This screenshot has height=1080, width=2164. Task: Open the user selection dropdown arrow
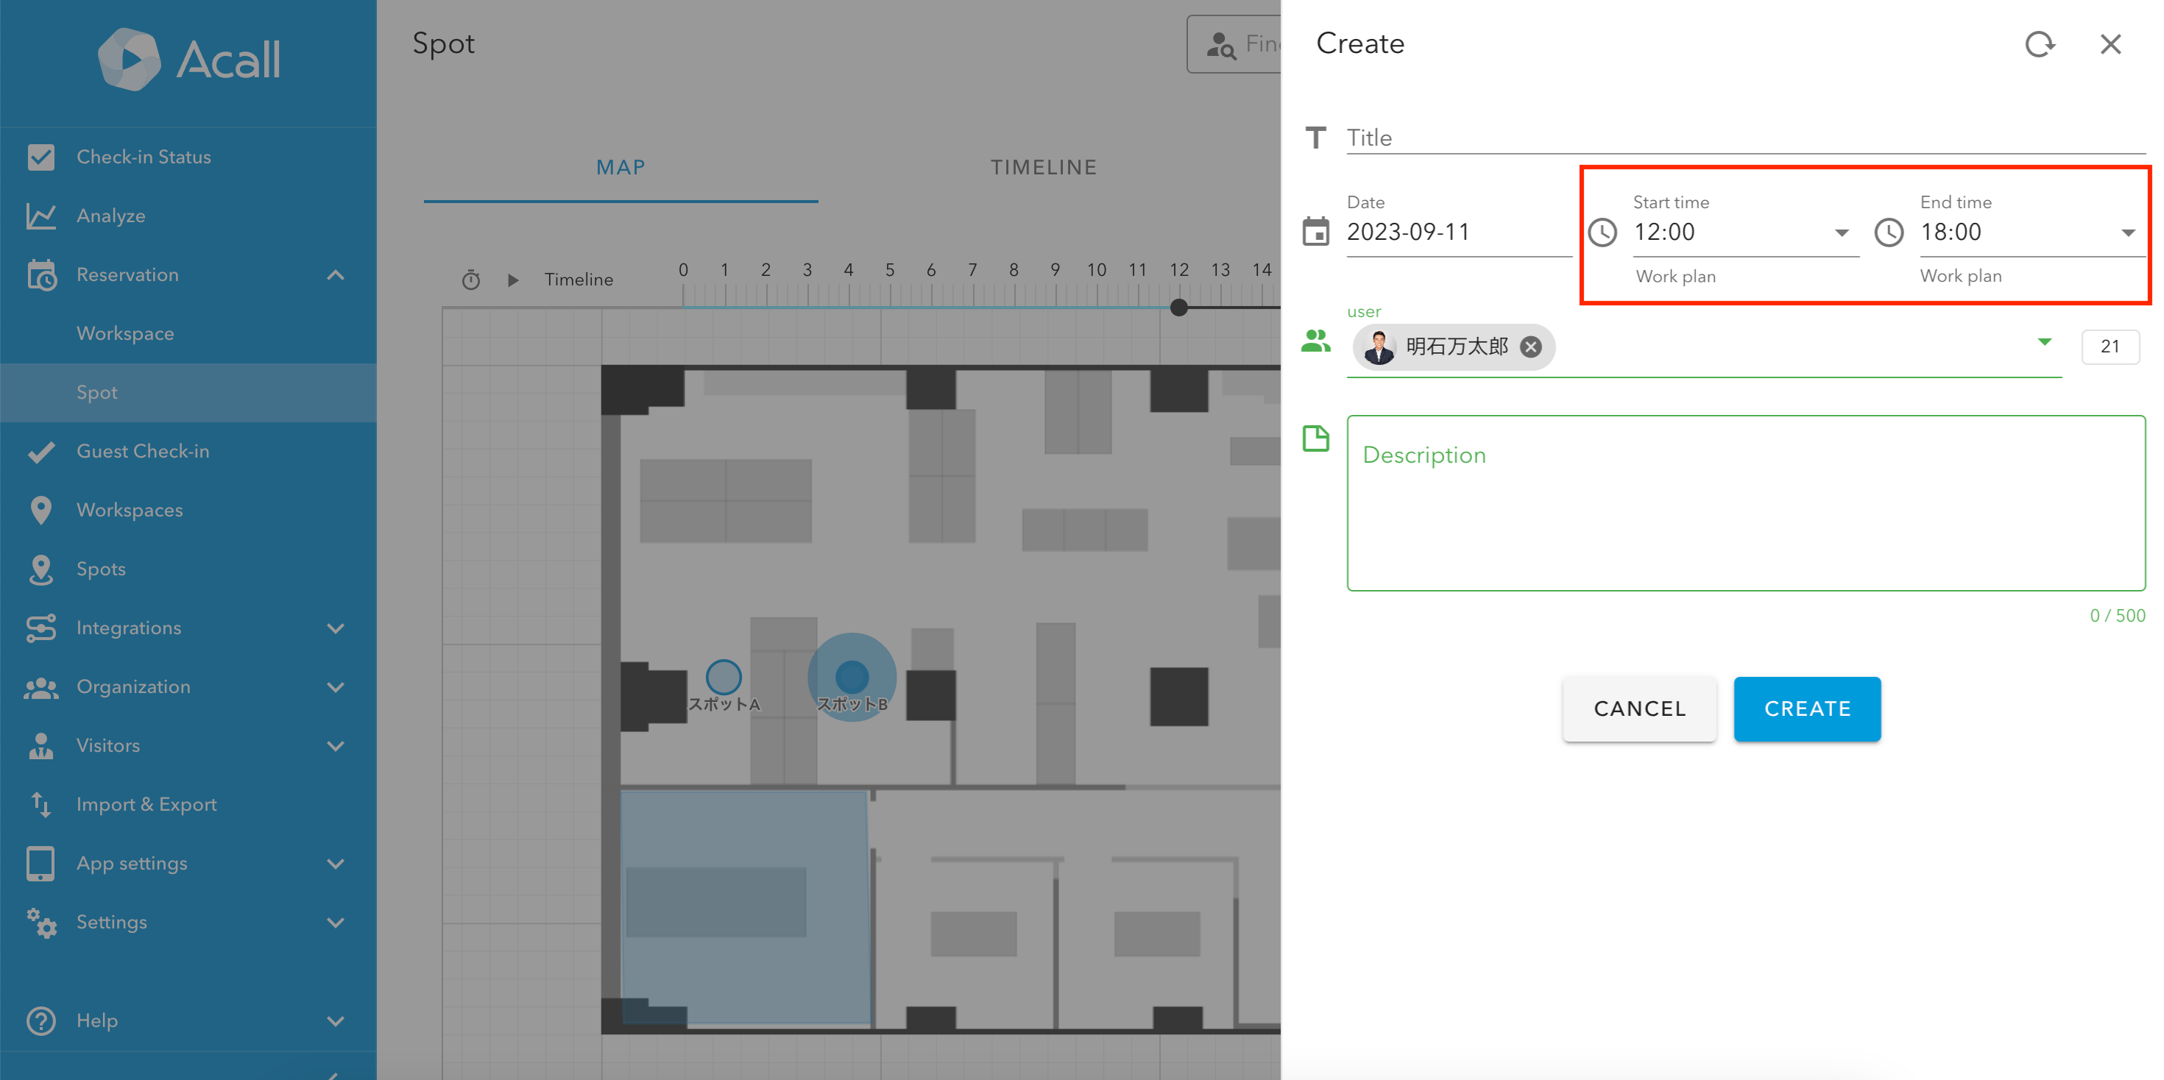click(2044, 342)
